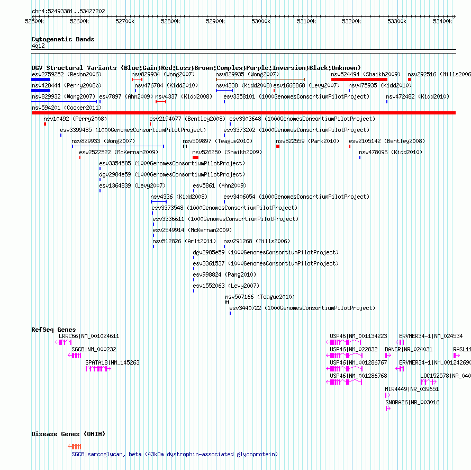Open the nsv478096 (Kidd2010) variant label

(391, 152)
